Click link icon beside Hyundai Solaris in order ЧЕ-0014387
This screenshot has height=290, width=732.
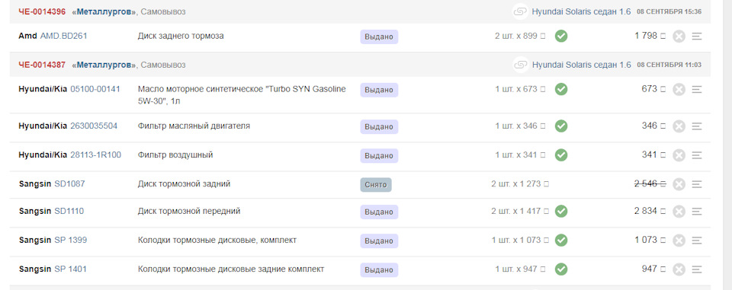tap(521, 65)
